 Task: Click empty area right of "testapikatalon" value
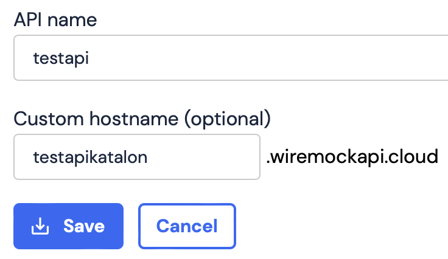207,157
